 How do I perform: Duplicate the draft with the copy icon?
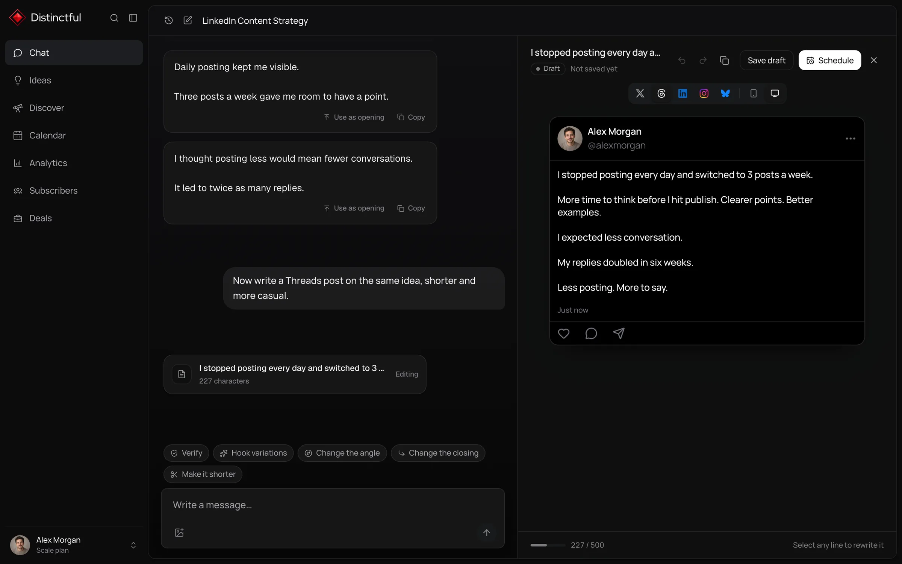(724, 60)
